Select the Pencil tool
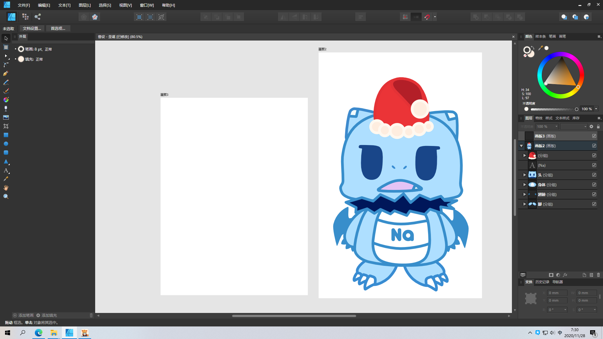This screenshot has height=339, width=603. (6, 82)
